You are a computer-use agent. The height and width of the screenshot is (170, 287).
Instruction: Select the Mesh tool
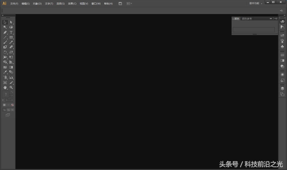click(x=5, y=67)
